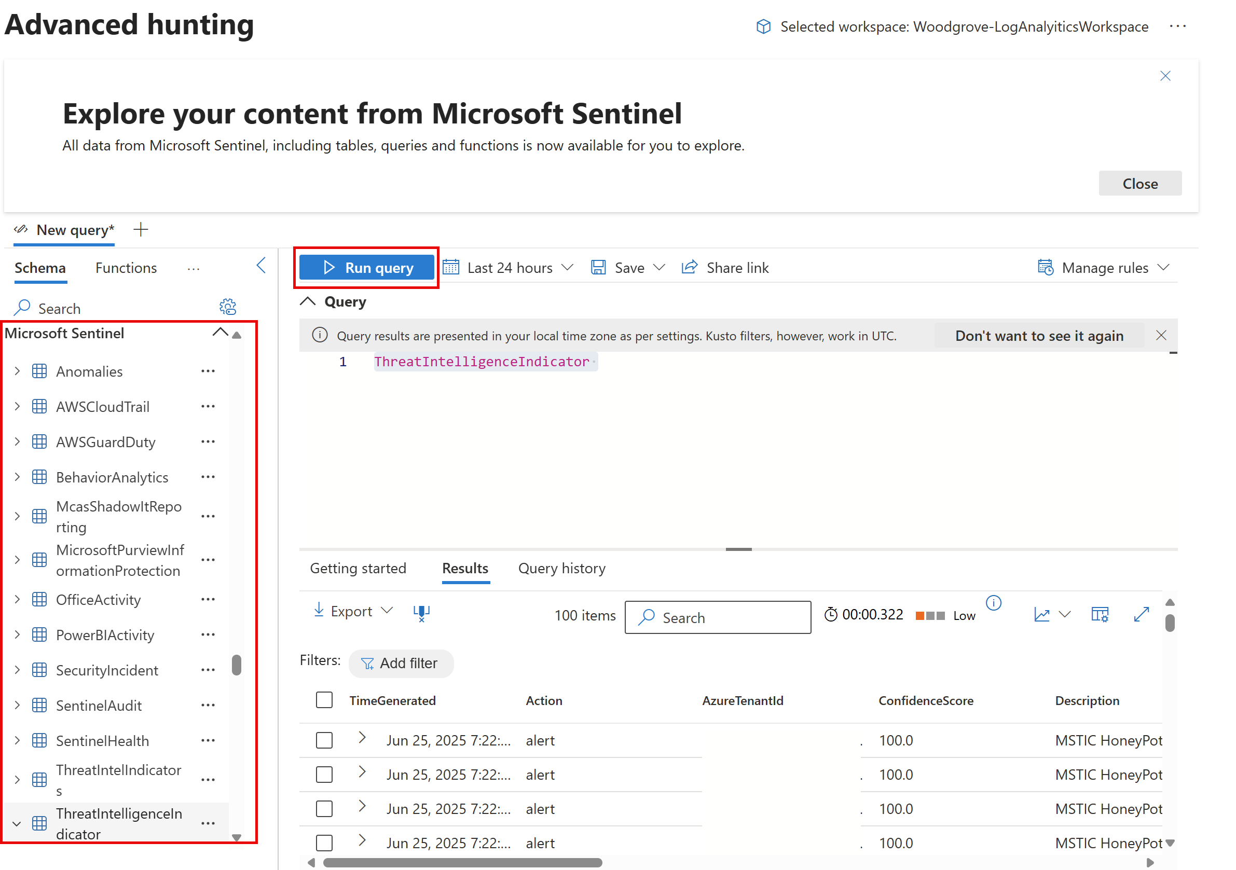1236x870 pixels.
Task: Check the first result row checkbox
Action: coord(324,740)
